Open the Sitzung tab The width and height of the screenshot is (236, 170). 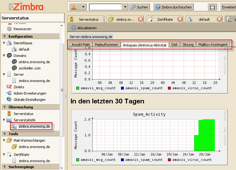188,45
